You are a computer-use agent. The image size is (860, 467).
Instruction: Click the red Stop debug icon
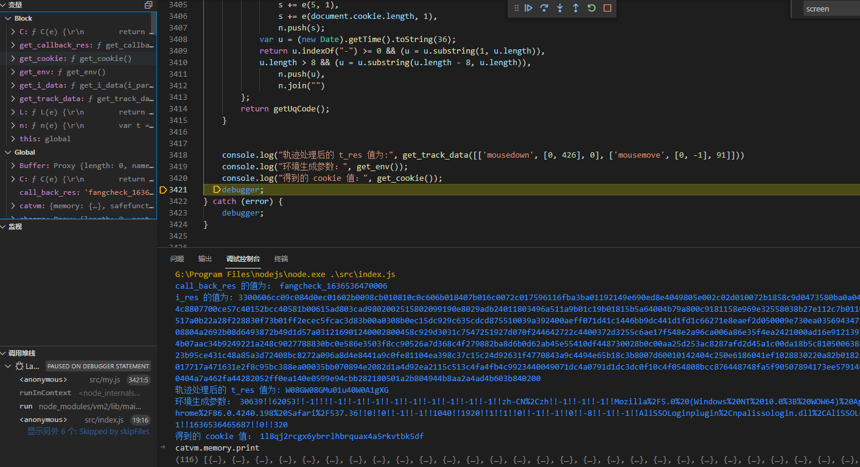[x=607, y=8]
